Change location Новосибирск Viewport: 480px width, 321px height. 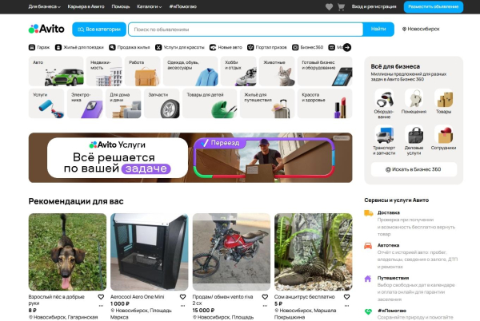click(421, 29)
